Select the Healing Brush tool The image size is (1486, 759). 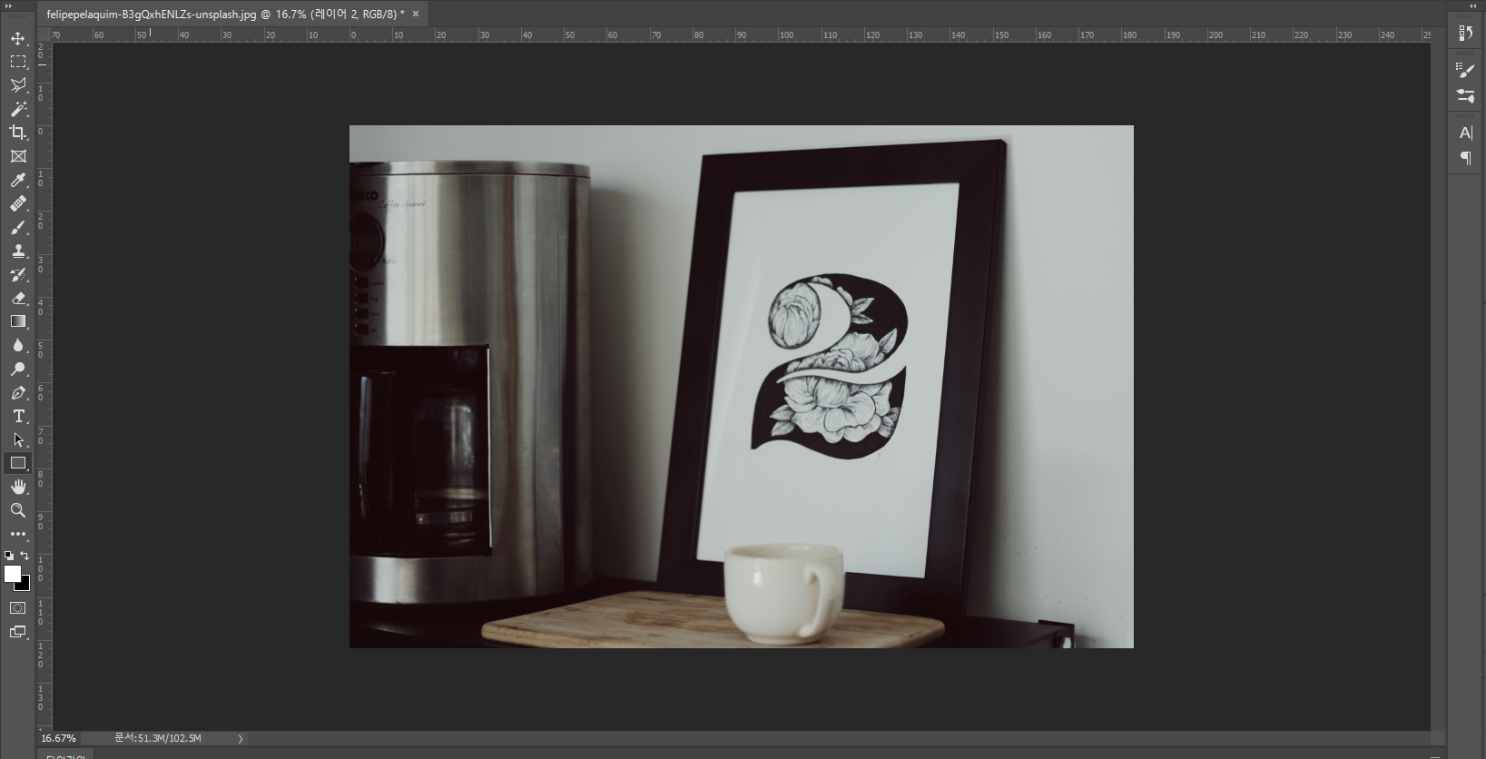[x=18, y=203]
